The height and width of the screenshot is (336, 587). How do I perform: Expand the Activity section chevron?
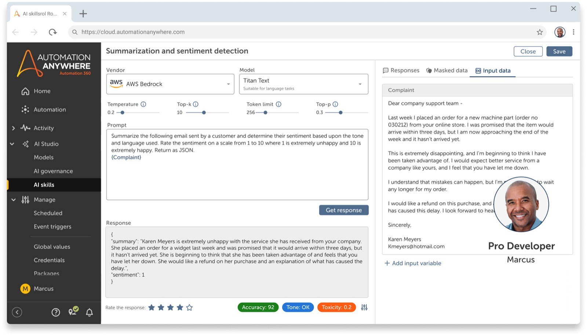[x=14, y=128]
